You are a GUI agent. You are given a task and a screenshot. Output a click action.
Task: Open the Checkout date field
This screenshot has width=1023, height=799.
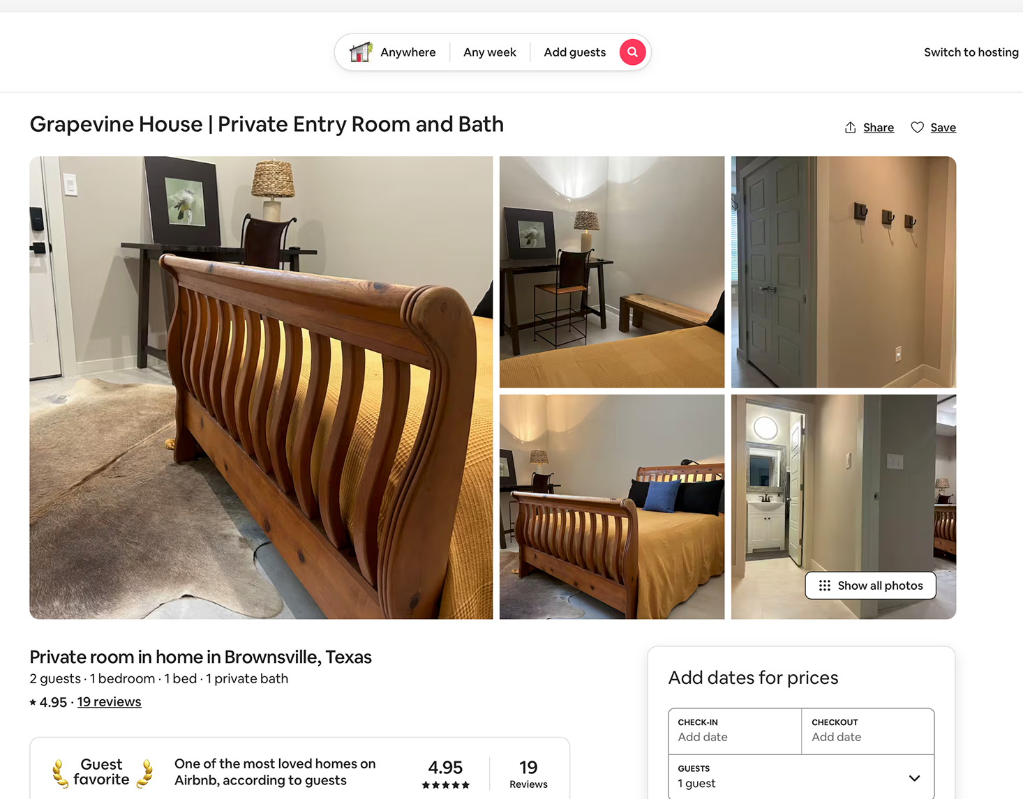868,731
